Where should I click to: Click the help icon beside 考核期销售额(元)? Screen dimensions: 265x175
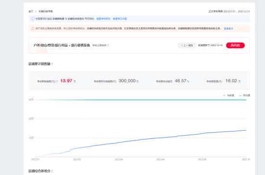click(x=57, y=81)
